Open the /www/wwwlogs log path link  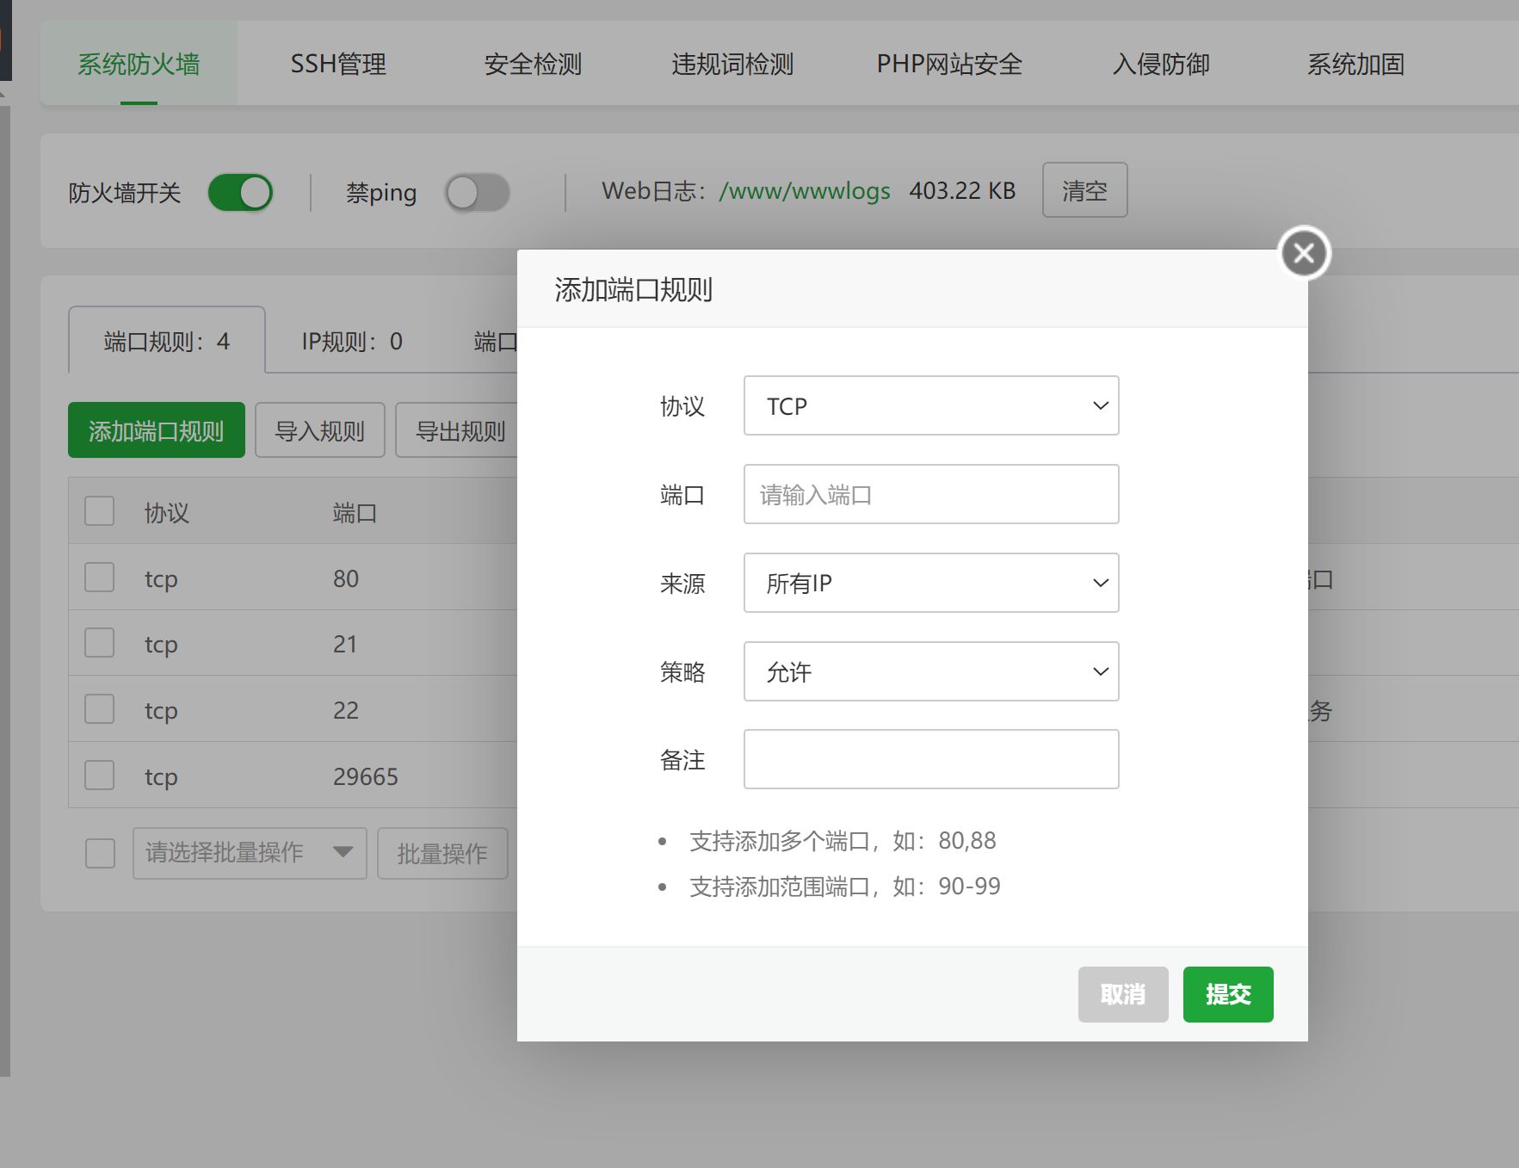805,191
